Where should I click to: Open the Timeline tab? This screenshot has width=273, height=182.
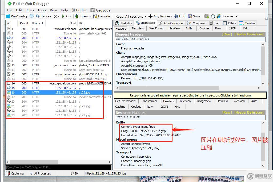click(x=247, y=23)
